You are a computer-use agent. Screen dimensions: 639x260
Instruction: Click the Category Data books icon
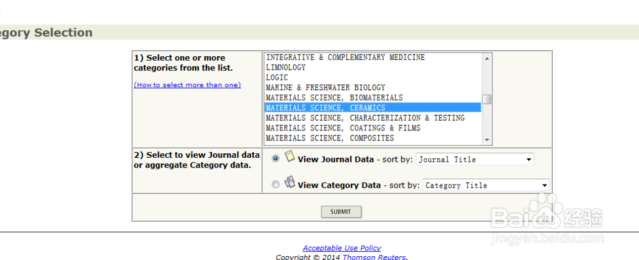[x=289, y=182]
